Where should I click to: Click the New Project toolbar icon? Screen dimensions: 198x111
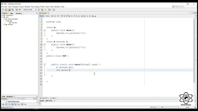[x=6, y=10]
